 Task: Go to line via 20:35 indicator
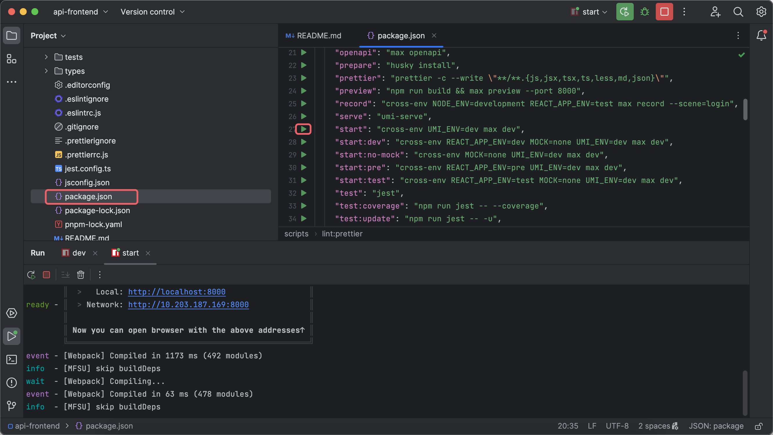[x=568, y=426]
